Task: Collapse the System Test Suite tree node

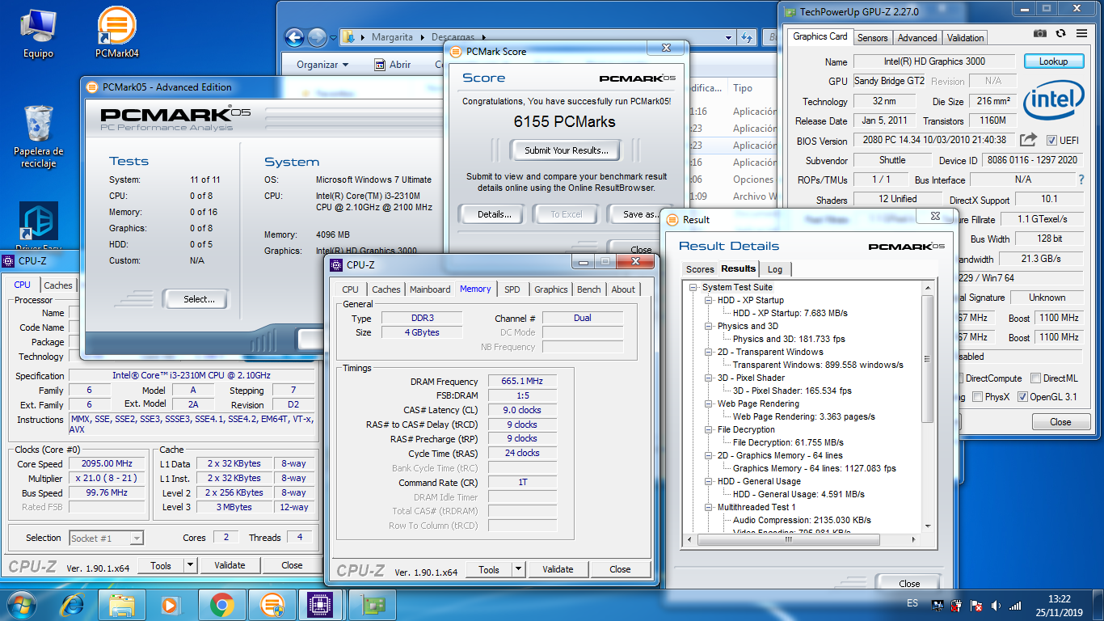Action: click(x=693, y=287)
